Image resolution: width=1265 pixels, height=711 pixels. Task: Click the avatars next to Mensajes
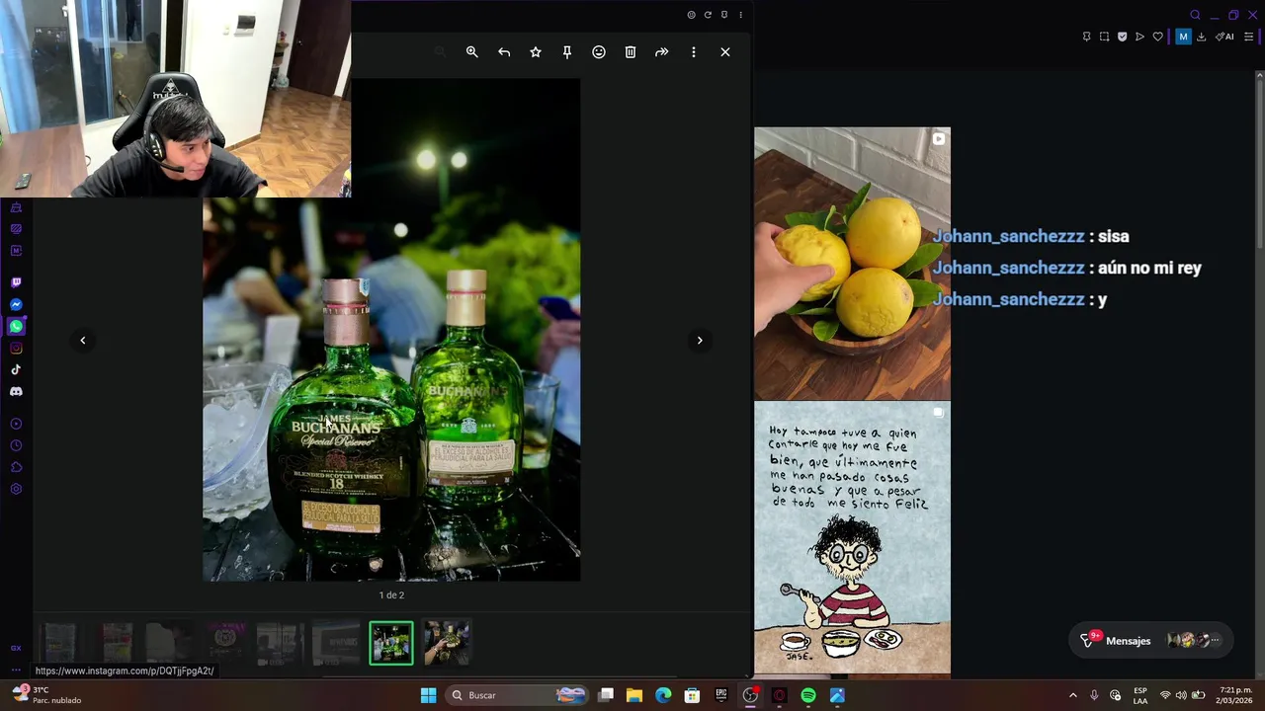(1194, 641)
